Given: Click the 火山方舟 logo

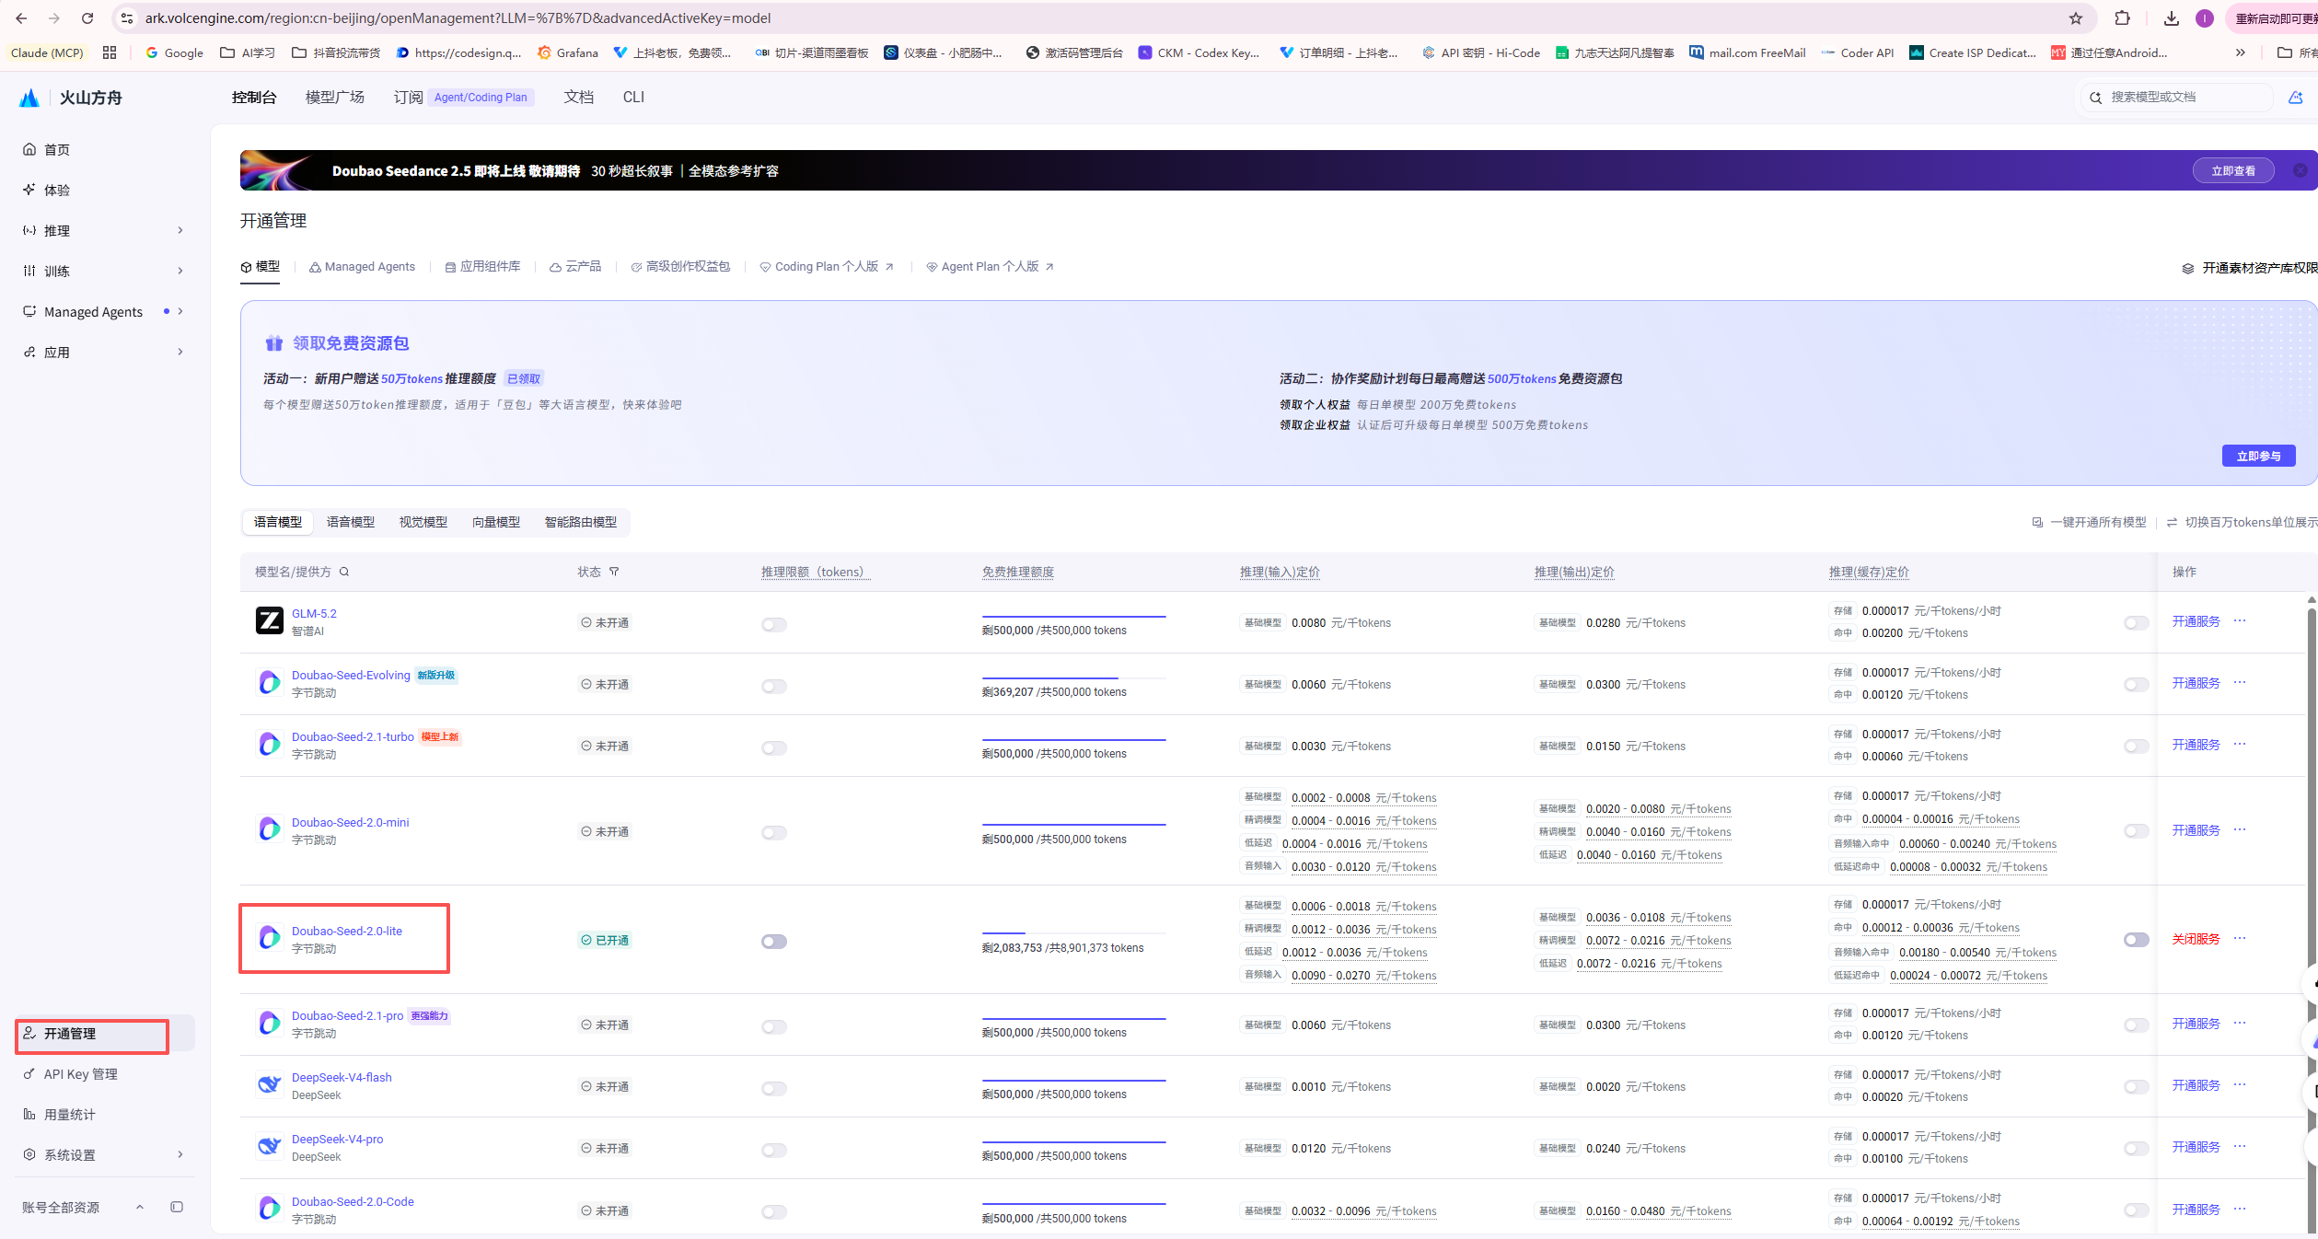Looking at the screenshot, I should click(72, 98).
